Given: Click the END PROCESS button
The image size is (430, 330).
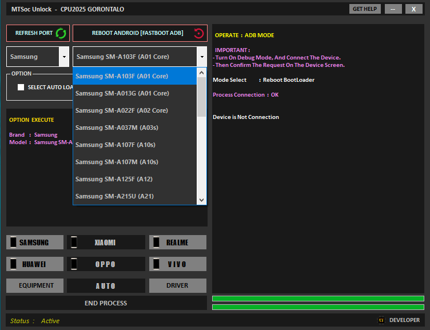Looking at the screenshot, I should coord(106,303).
